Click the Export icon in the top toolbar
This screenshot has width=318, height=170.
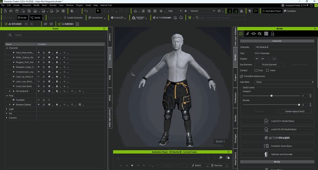[57, 11]
